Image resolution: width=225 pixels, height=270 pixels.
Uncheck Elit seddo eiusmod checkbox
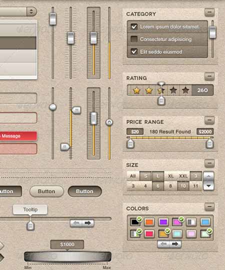pos(134,51)
